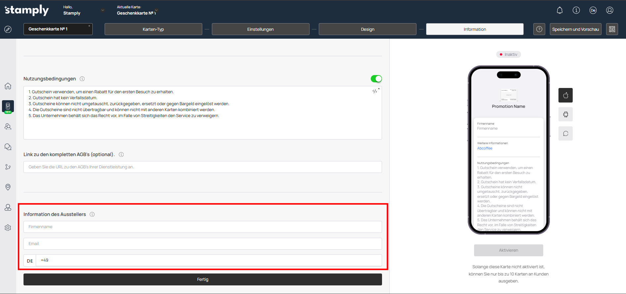Expand the Stamply account dropdown
The height and width of the screenshot is (294, 626).
tap(103, 10)
